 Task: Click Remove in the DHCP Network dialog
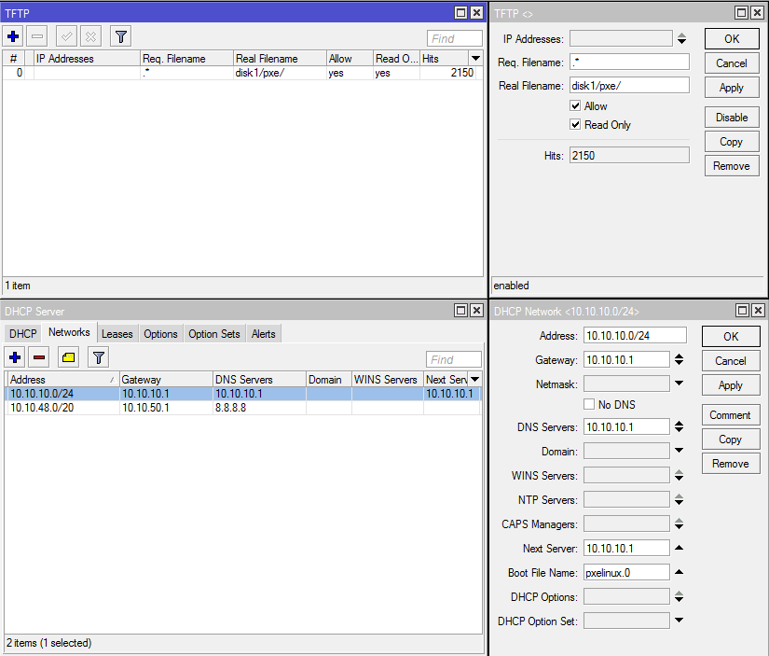coord(731,464)
